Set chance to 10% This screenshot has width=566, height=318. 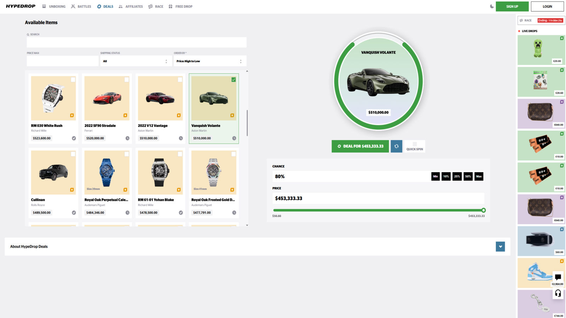point(446,176)
